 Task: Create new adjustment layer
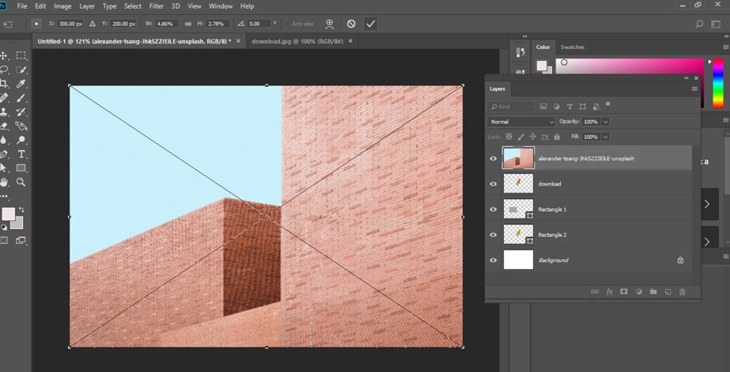639,291
